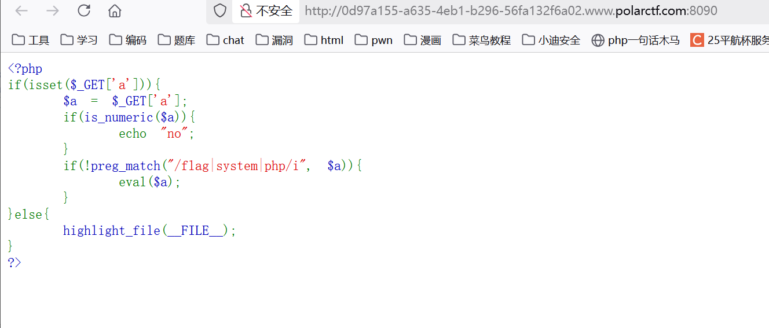
Task: Open the 编码 bookmark folder
Action: point(128,40)
